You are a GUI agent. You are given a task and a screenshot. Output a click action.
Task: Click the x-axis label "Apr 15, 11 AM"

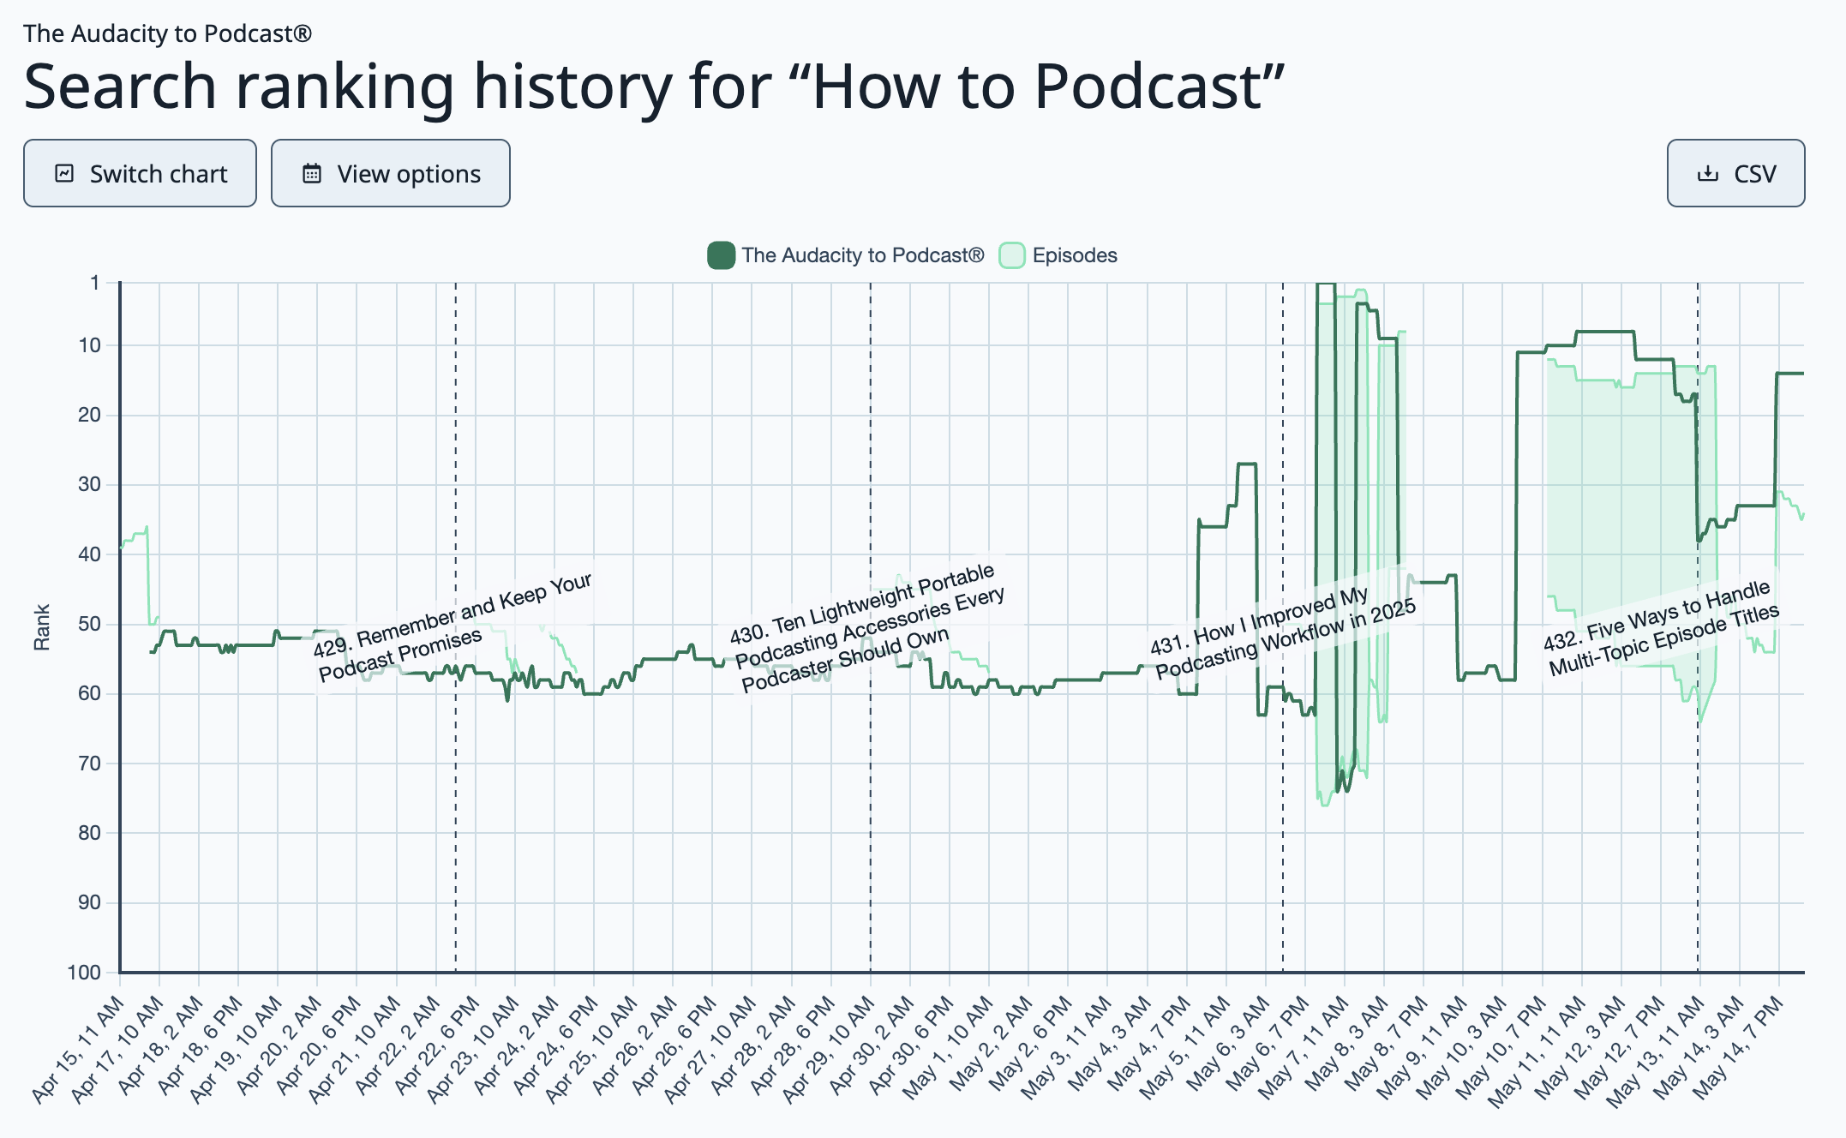point(78,1049)
